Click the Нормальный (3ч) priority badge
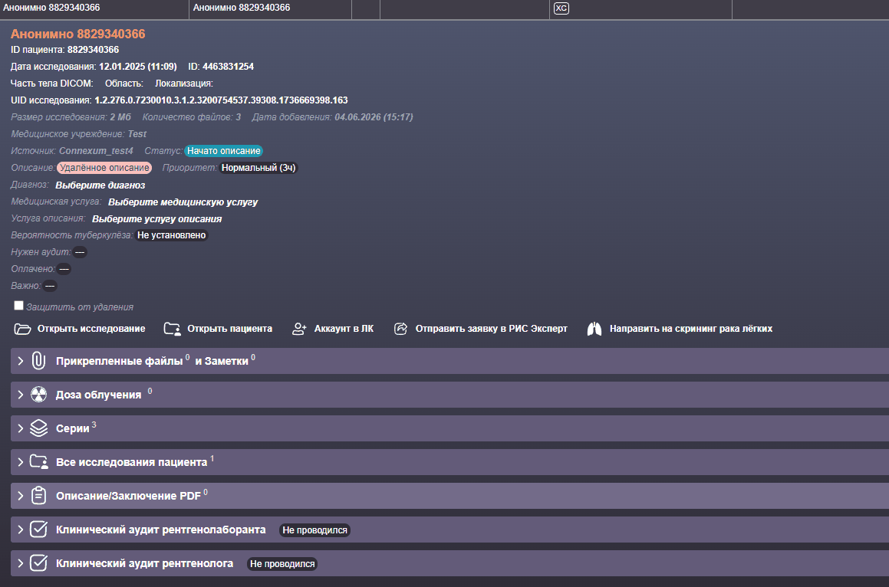Viewport: 889px width, 587px height. pos(258,168)
